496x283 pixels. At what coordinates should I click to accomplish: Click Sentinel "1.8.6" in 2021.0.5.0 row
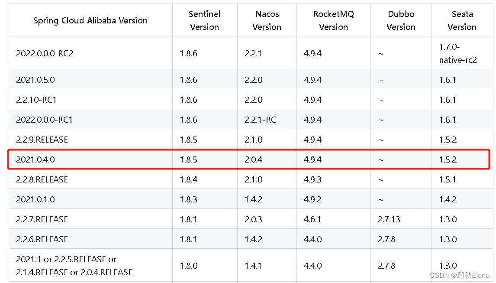189,80
